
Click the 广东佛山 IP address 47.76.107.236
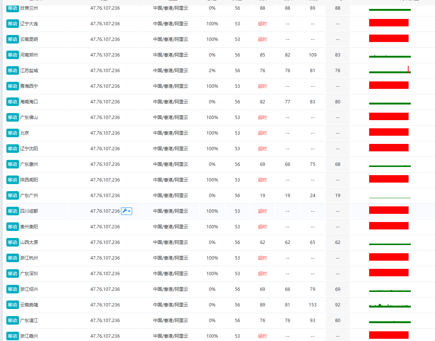point(105,118)
